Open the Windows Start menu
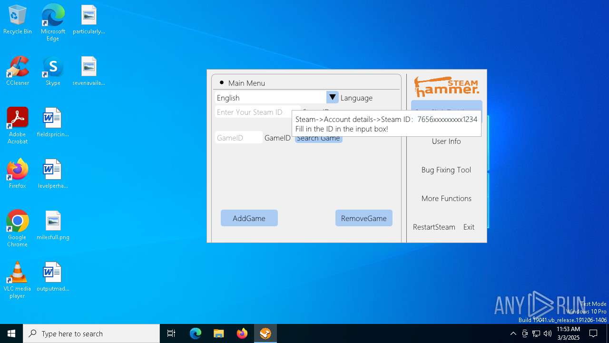The image size is (609, 343). [11, 333]
